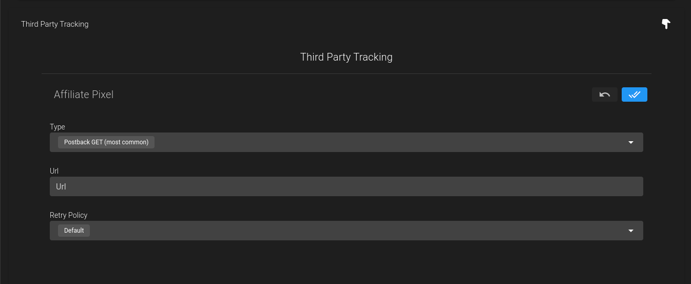The width and height of the screenshot is (691, 284).
Task: Expand the Retry Policy dropdown arrow
Action: point(631,231)
